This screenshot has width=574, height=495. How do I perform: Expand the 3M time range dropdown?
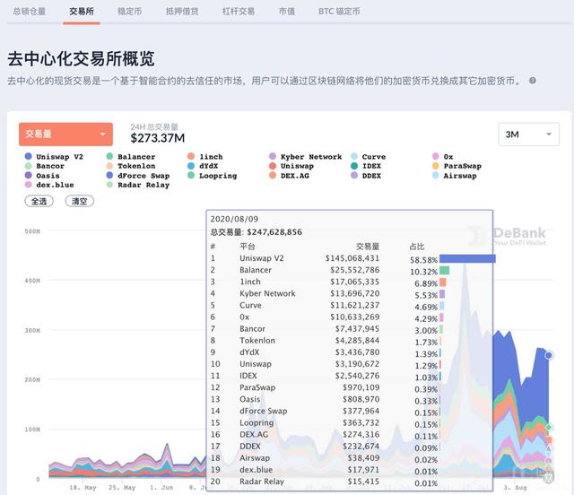528,135
